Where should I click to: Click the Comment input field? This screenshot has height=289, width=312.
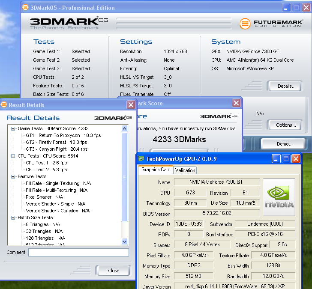[x=78, y=252]
